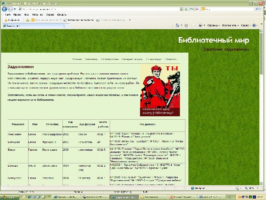Stop loading with the red X icon
This screenshot has width=266, height=200.
pos(197,9)
